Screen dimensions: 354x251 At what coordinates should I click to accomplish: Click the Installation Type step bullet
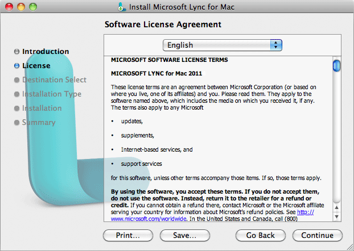[x=17, y=94]
